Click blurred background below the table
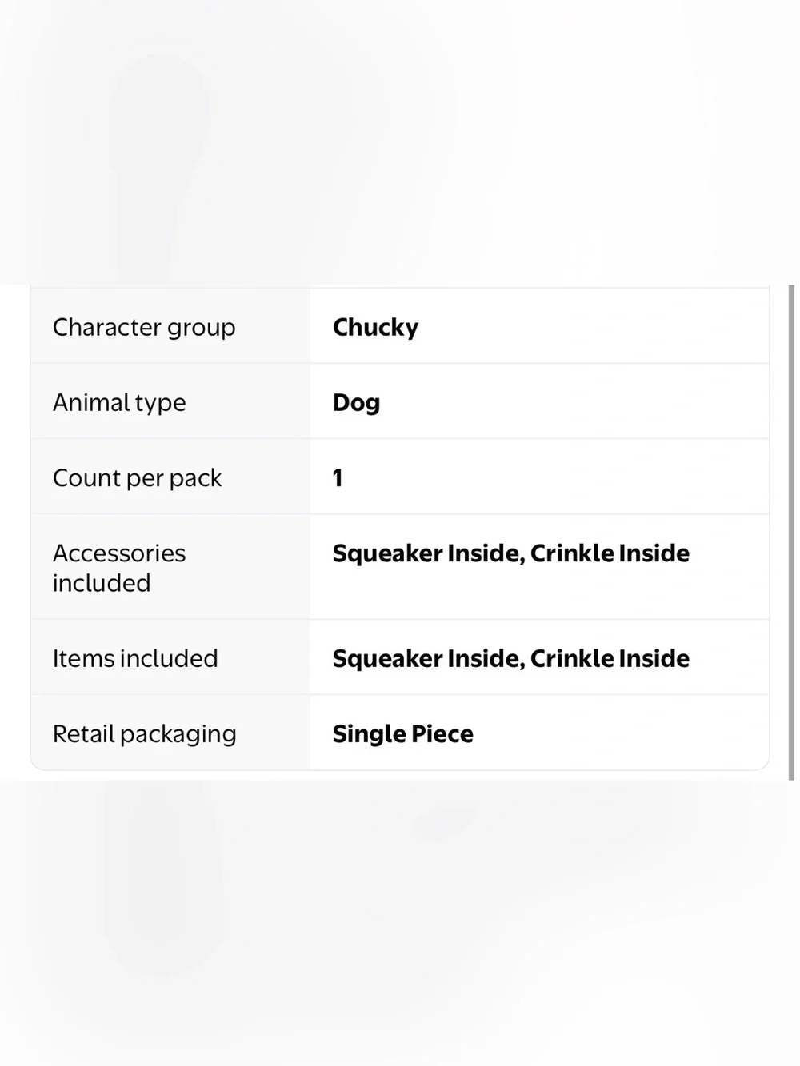 (x=400, y=923)
